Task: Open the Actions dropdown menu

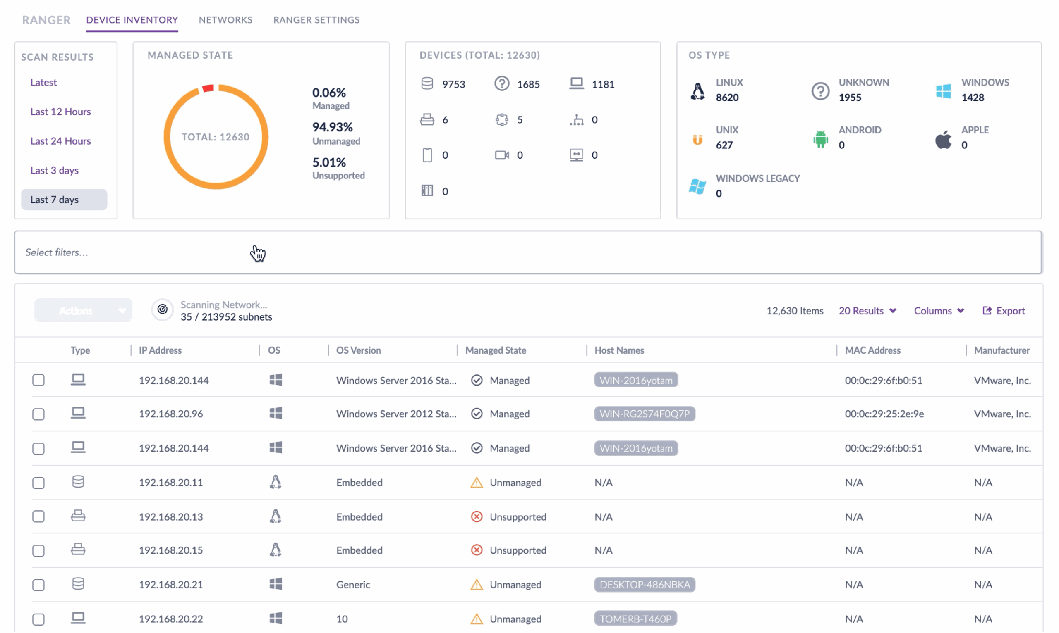Action: coord(83,310)
